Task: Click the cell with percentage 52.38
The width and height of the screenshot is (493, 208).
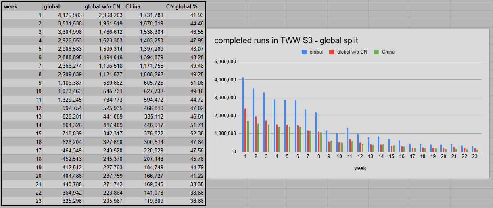Action: tap(185, 133)
